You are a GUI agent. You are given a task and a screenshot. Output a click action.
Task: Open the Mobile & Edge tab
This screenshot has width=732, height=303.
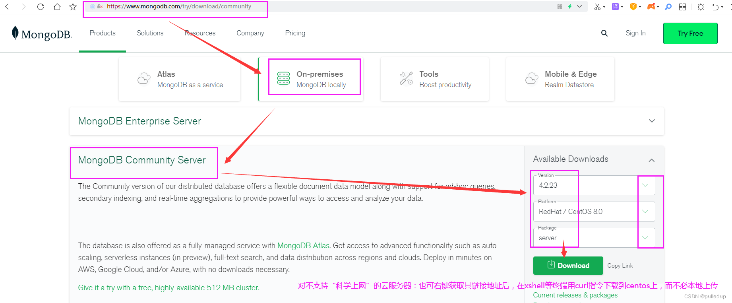click(x=560, y=79)
